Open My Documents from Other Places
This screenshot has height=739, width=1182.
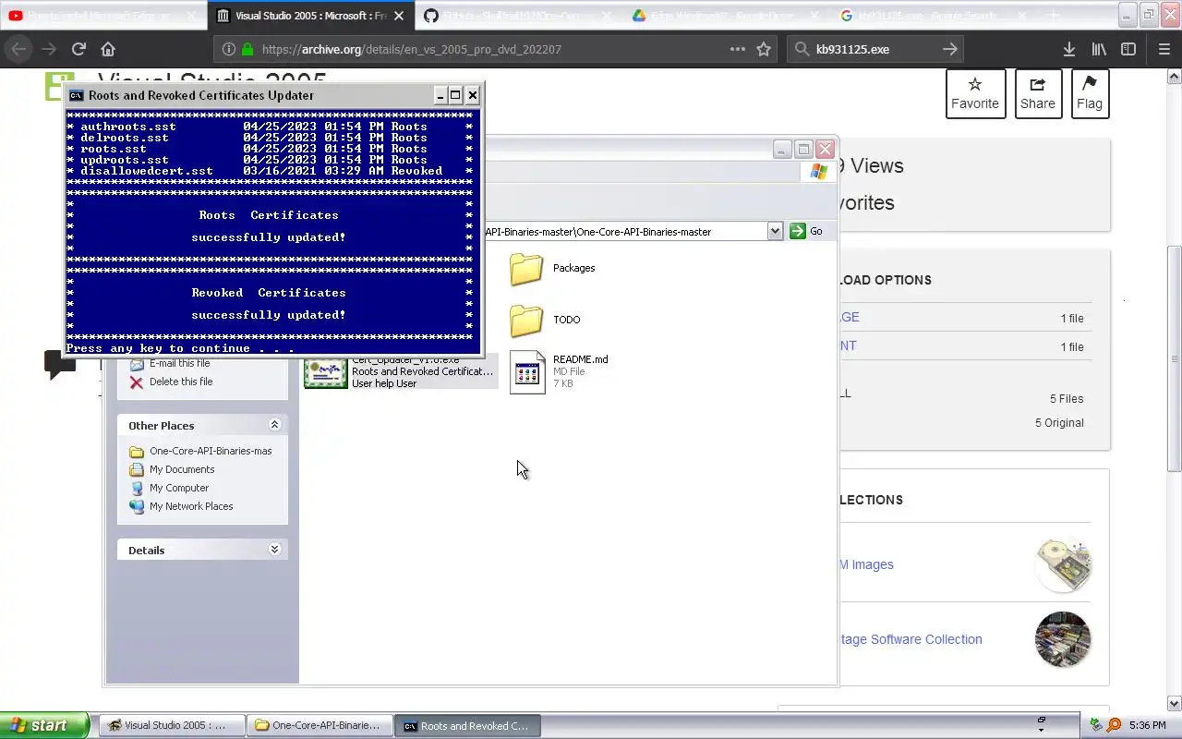[x=182, y=469]
